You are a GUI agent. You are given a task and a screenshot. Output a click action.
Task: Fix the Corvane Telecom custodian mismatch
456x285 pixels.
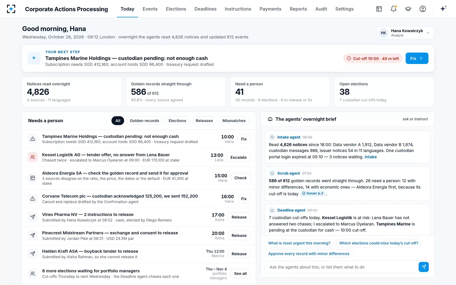(x=244, y=199)
